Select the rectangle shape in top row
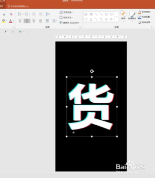Viewport: 155px width, 178px height. click(x=106, y=14)
